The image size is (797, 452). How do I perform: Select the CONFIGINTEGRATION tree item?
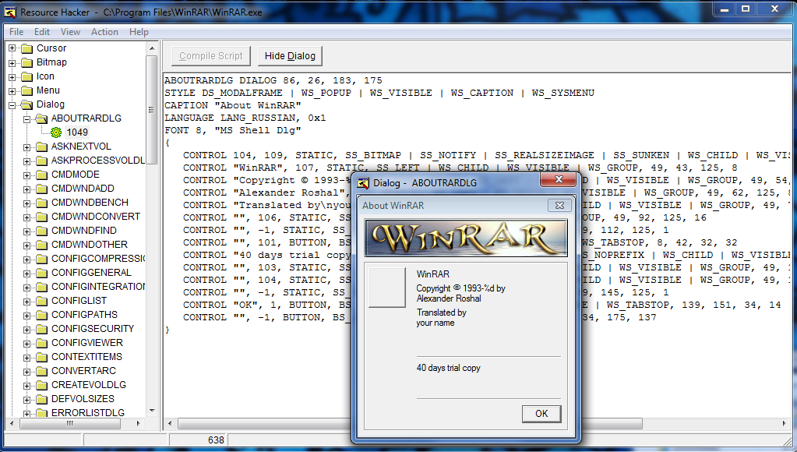(97, 286)
